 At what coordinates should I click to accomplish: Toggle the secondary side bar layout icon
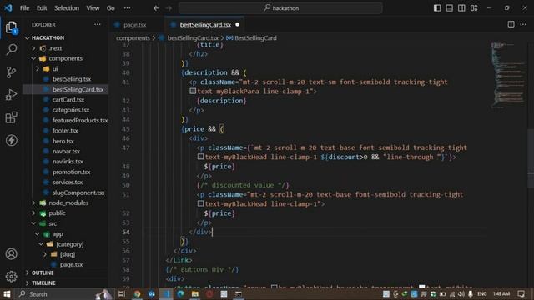point(461,7)
